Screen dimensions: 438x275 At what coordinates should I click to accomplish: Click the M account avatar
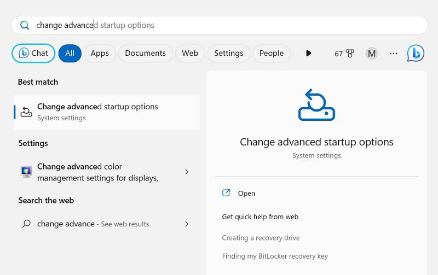[372, 53]
